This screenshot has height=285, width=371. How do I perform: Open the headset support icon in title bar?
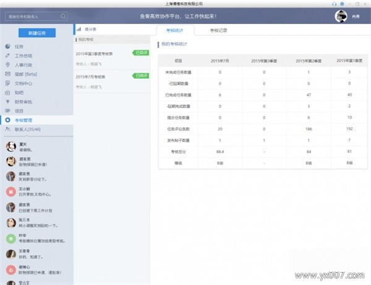[335, 4]
